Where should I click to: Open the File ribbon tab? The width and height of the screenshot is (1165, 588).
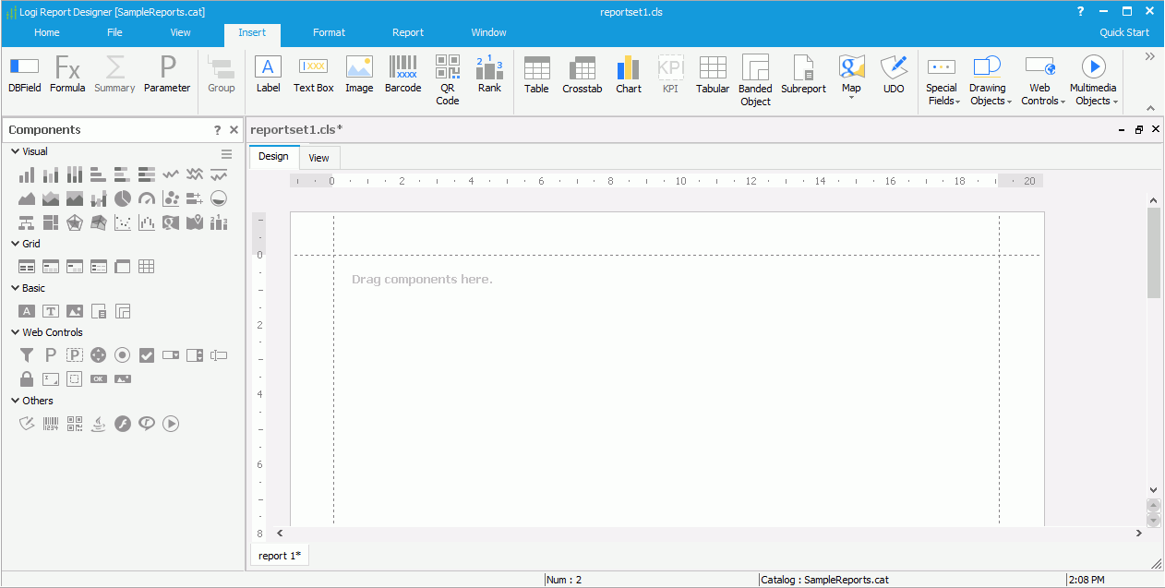pos(114,32)
